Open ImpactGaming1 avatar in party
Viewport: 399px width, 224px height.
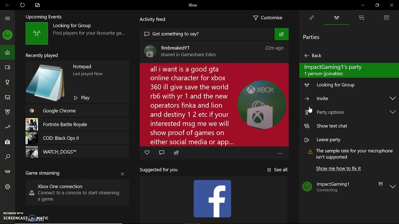pos(307,187)
